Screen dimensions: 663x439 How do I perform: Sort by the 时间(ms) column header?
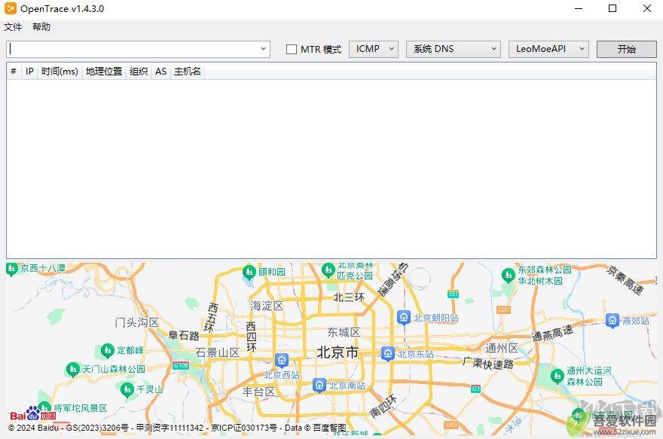click(60, 72)
